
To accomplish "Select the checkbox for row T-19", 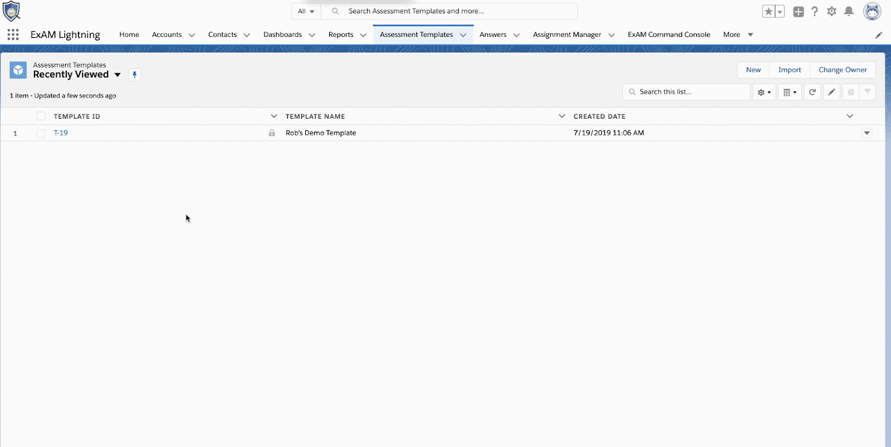I will 41,133.
